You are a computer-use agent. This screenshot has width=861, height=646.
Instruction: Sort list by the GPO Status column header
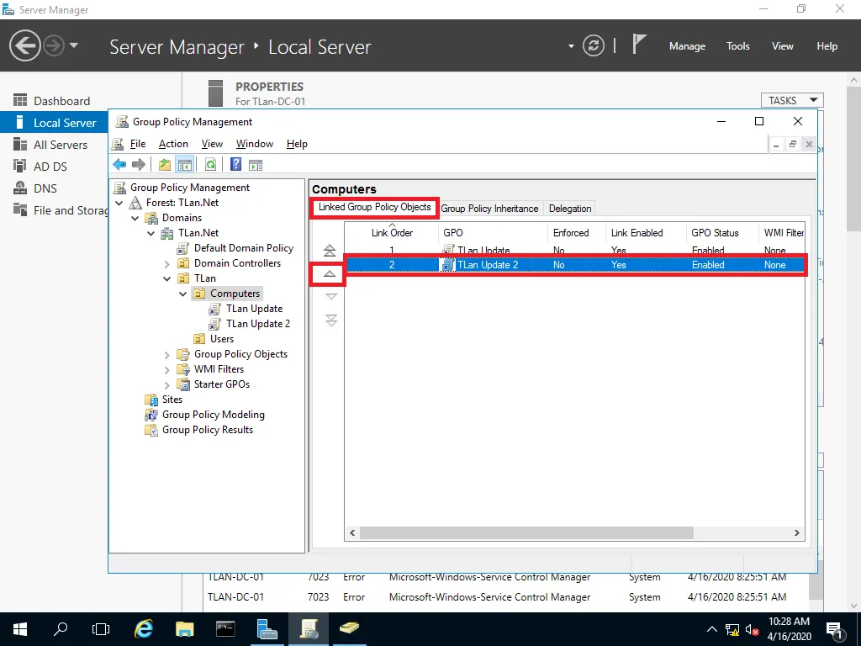(x=721, y=232)
